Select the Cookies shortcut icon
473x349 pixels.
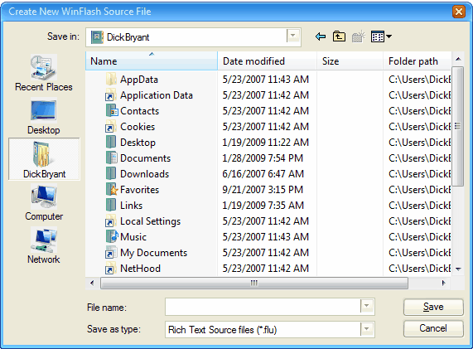click(110, 127)
